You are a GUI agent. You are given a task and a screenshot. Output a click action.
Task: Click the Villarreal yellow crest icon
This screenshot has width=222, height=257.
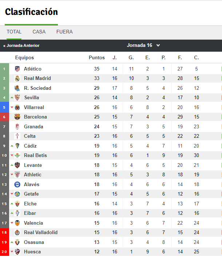[17, 108]
